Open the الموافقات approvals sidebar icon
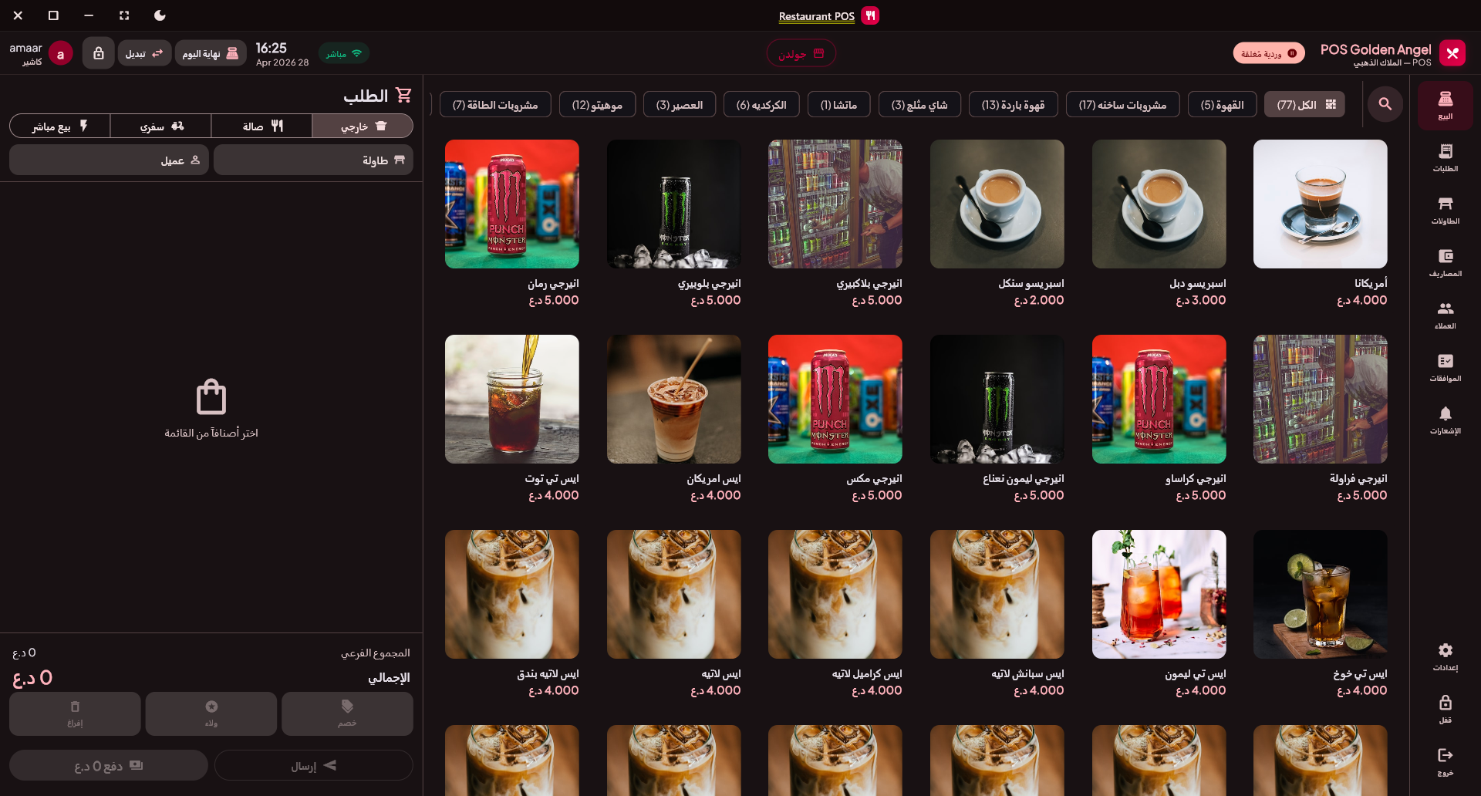Screen dimensions: 1481x796 tap(1445, 367)
